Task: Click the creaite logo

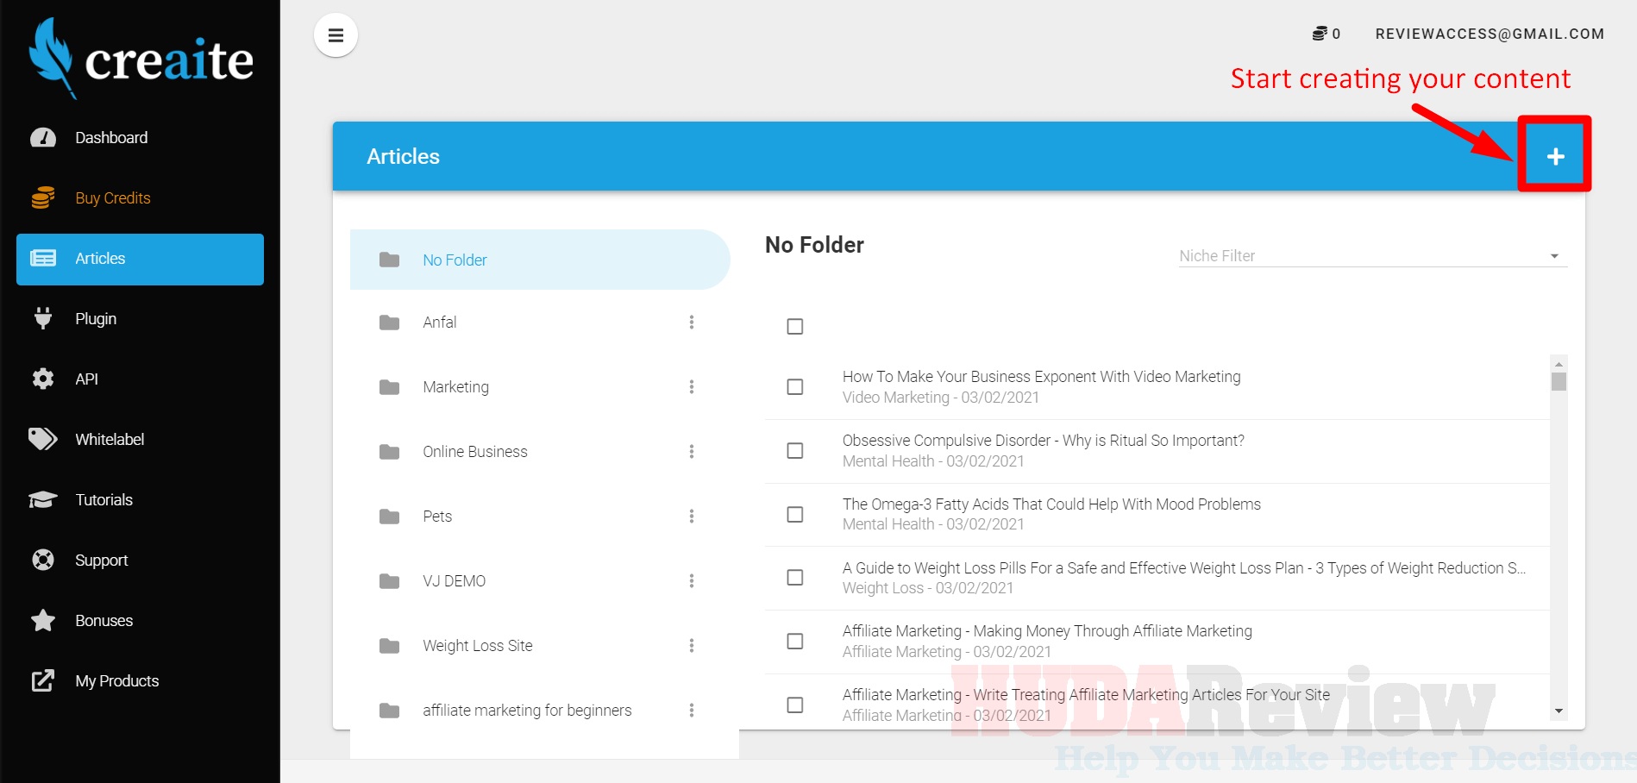Action: 141,58
